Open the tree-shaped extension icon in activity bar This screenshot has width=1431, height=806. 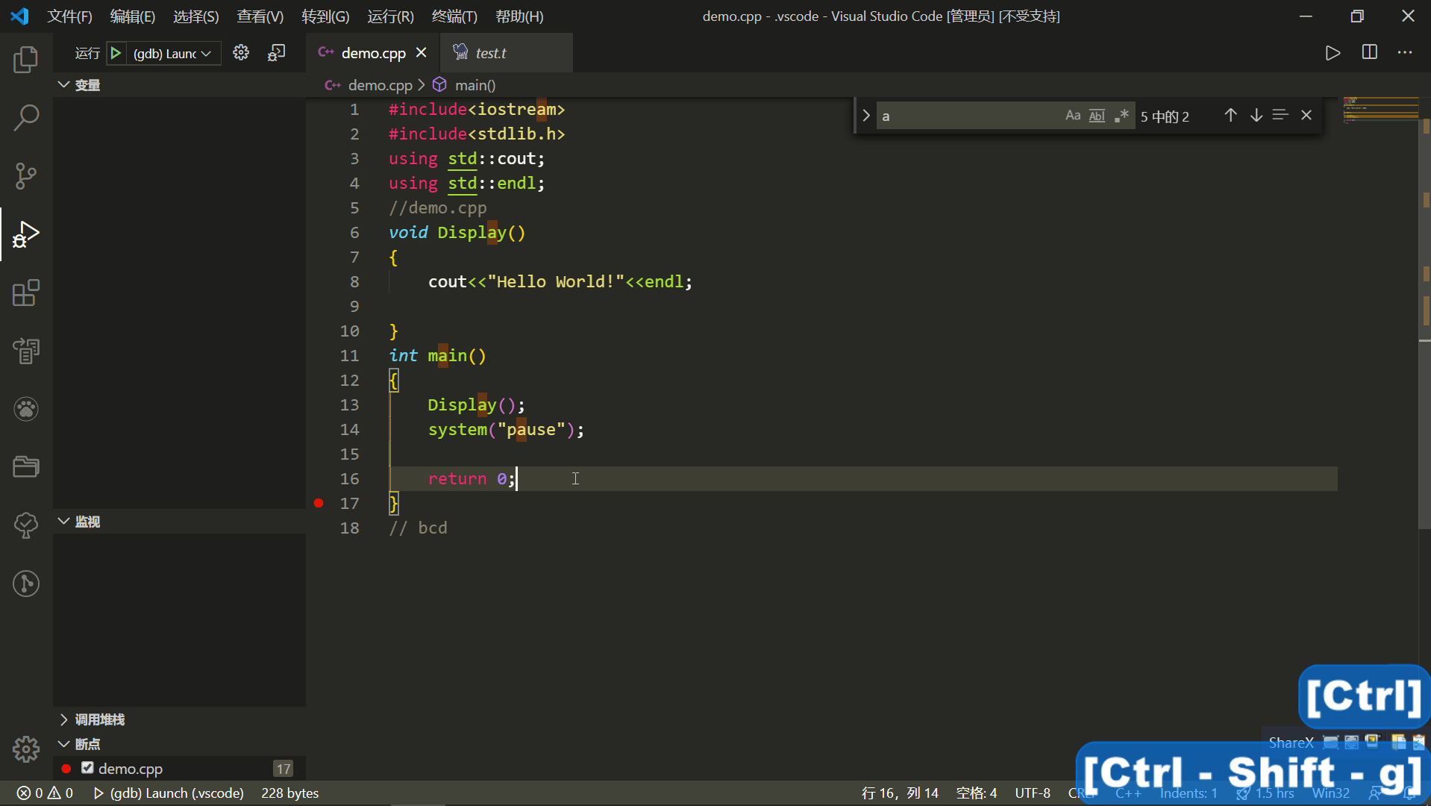[x=26, y=525]
